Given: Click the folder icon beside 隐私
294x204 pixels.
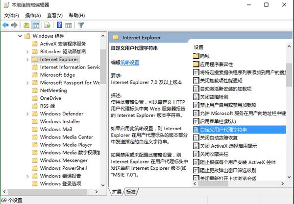Looking at the screenshot, I should [x=196, y=56].
